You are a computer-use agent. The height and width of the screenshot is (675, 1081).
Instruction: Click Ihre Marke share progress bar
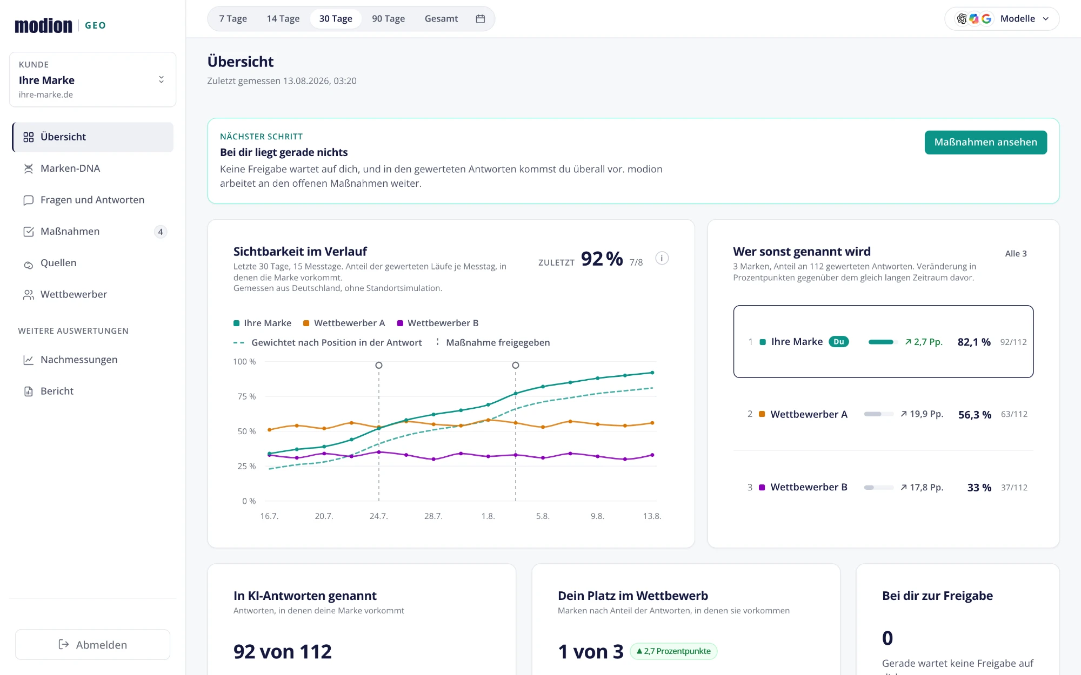coord(883,342)
